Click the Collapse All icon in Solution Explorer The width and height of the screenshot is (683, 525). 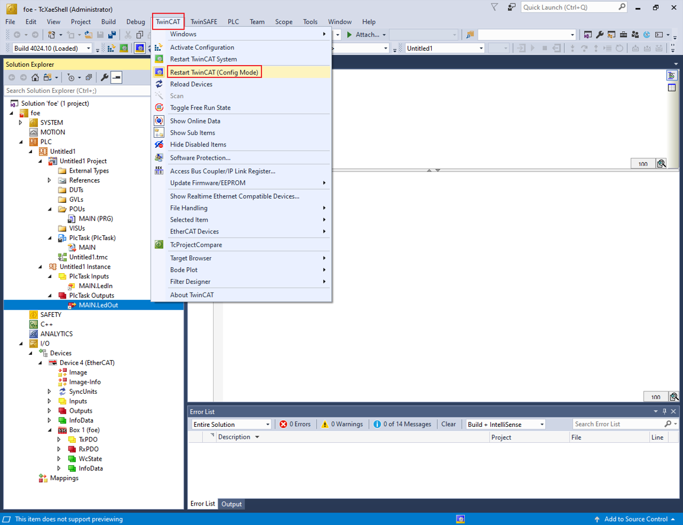coord(89,77)
